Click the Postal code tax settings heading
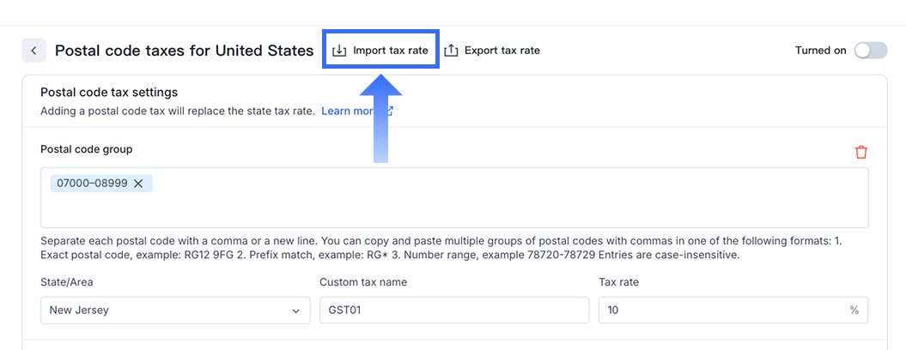 109,93
